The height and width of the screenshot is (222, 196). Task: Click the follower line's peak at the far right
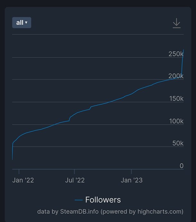[183, 50]
